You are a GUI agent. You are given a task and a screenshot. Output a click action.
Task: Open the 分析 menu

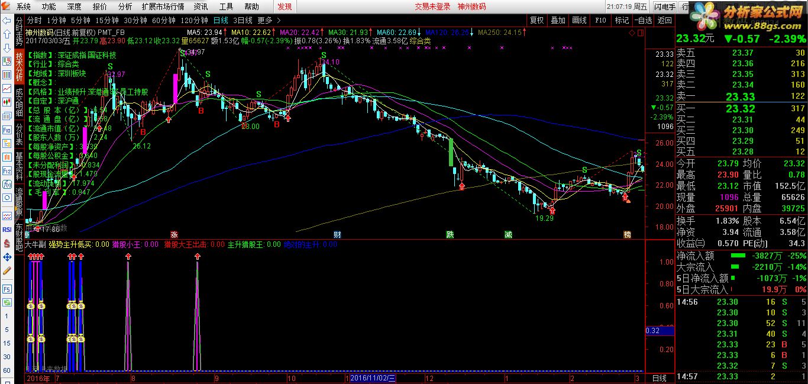[x=125, y=7]
